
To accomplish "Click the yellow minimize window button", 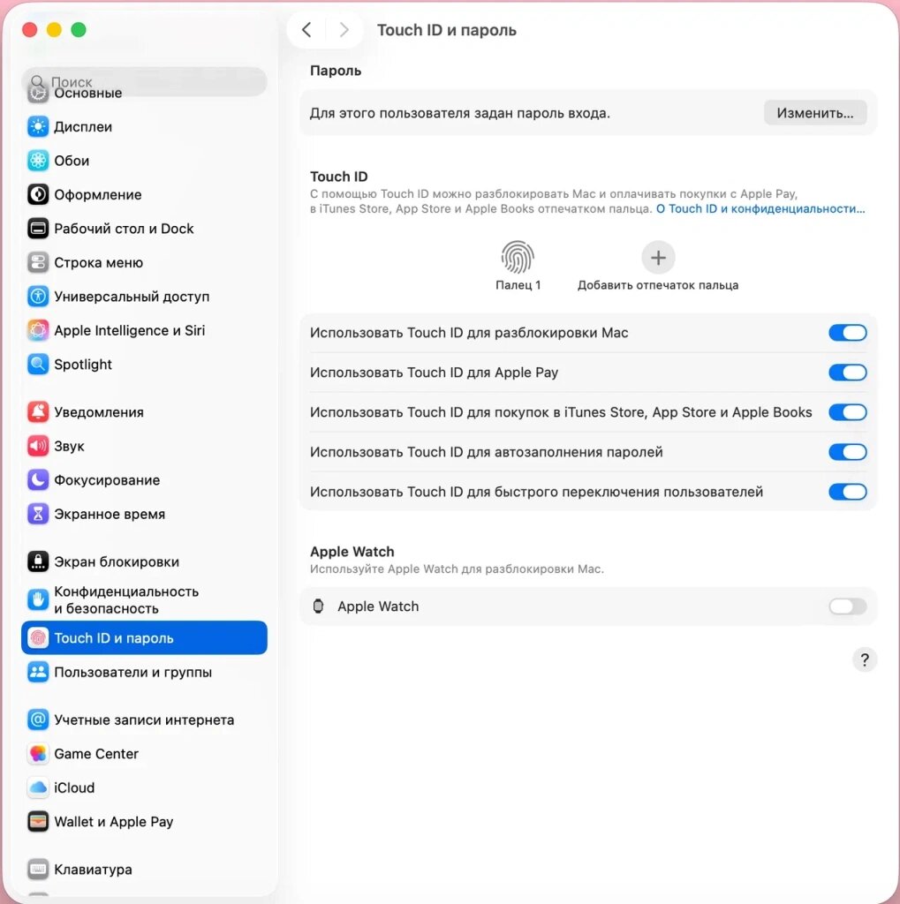I will pyautogui.click(x=54, y=29).
